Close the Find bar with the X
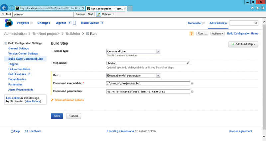Image resolution: width=266 pixels, height=141 pixels. (3, 14)
